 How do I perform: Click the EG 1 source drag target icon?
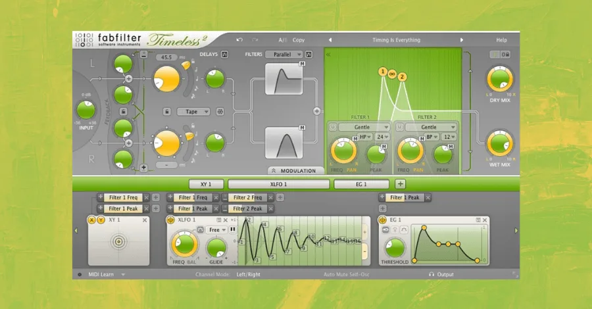pyautogui.click(x=382, y=220)
